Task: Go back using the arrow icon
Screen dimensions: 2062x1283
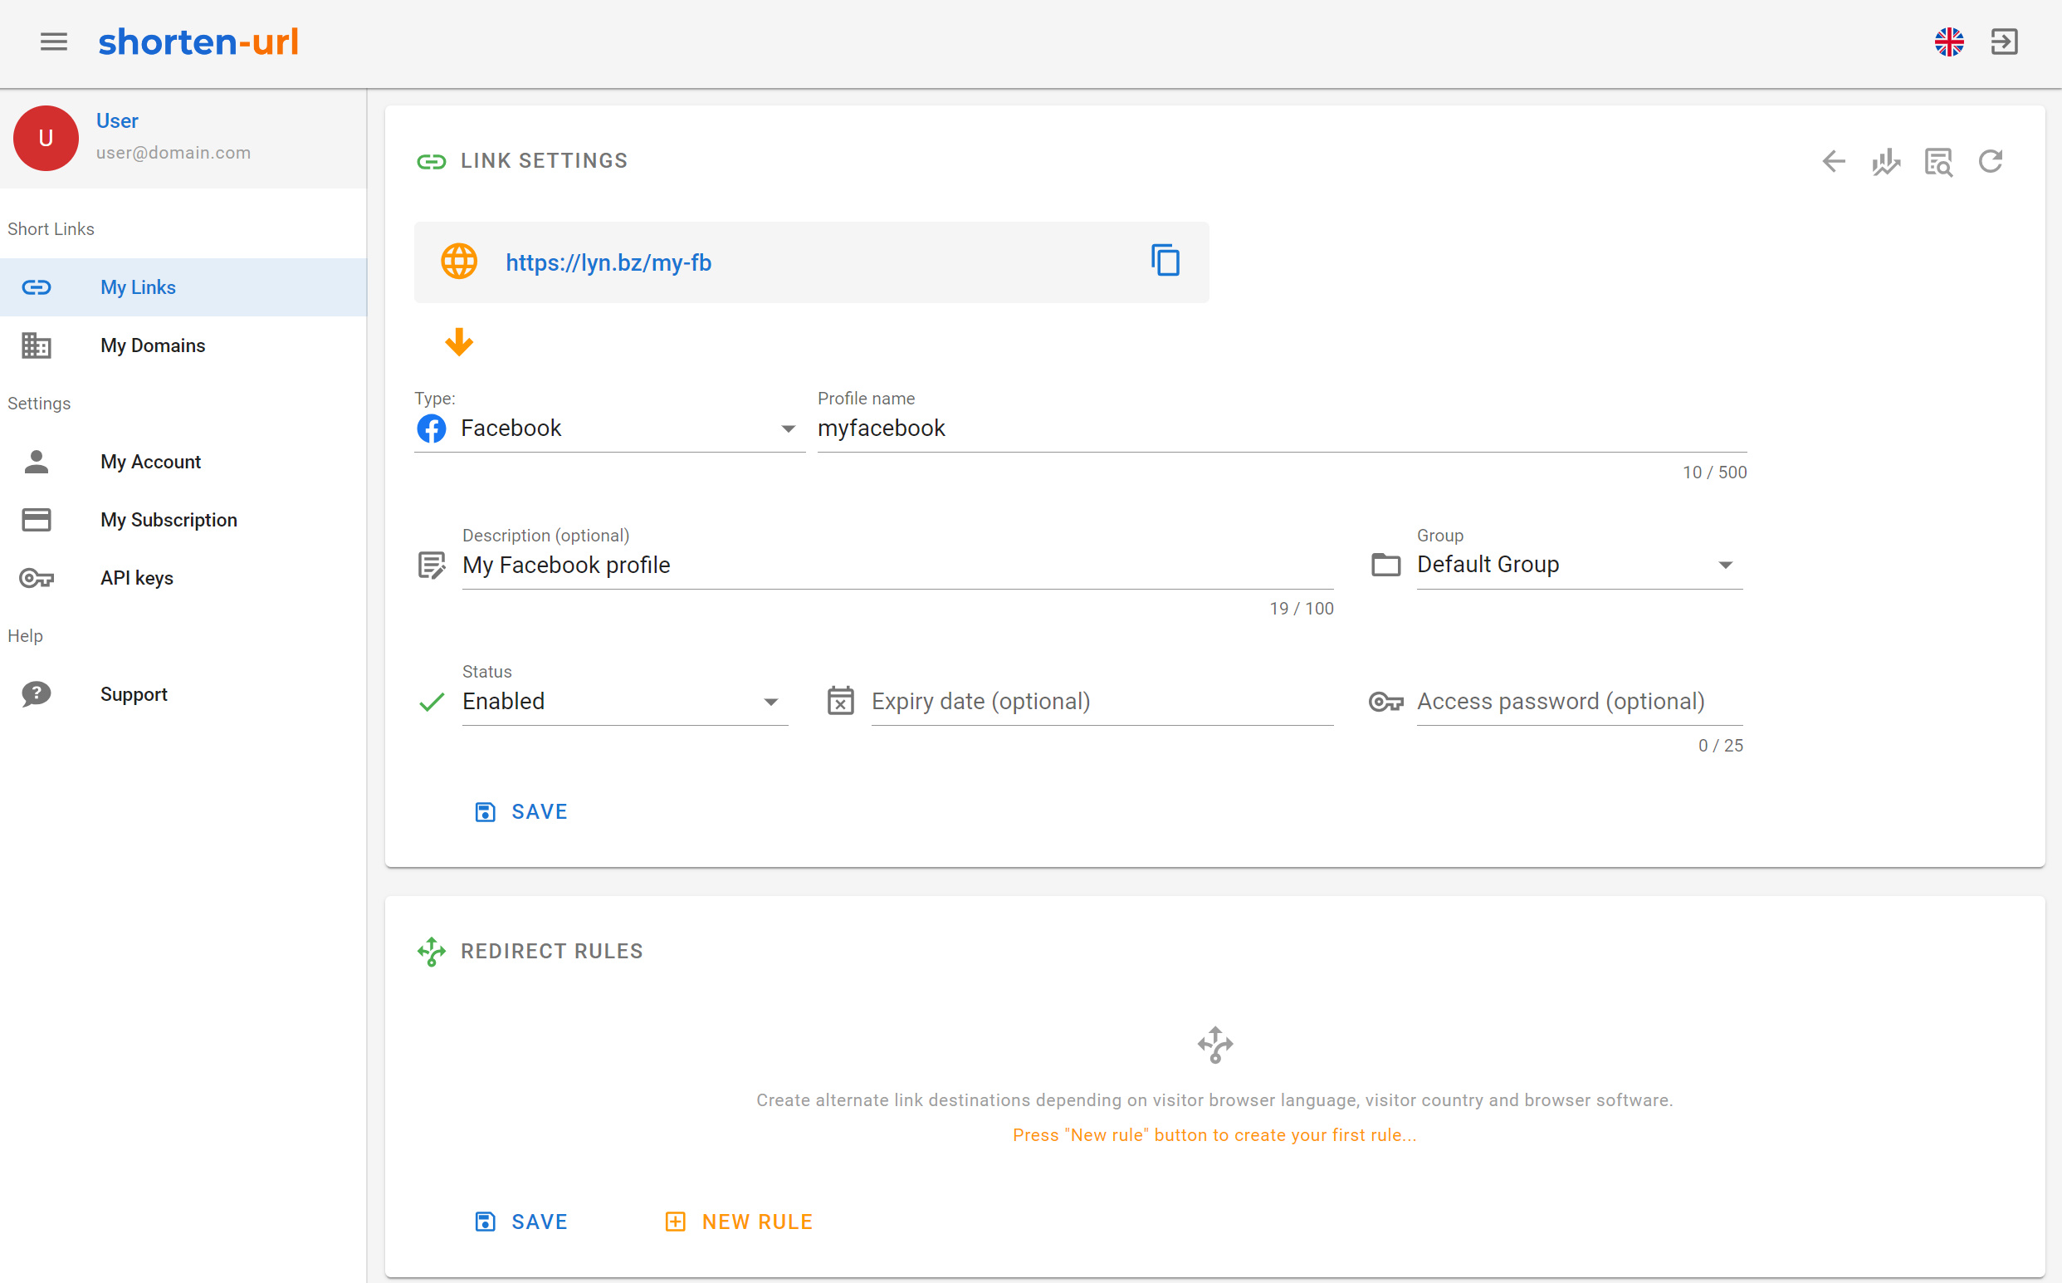Action: pyautogui.click(x=1834, y=161)
